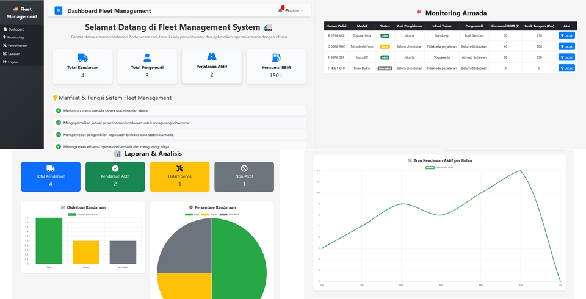
Task: Click the green Aktif bar in bar chart
Action: (49, 240)
